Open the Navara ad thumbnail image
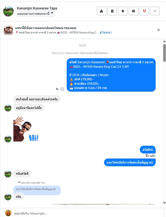 8,30
